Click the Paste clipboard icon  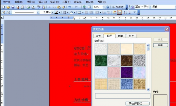click(x=59, y=7)
